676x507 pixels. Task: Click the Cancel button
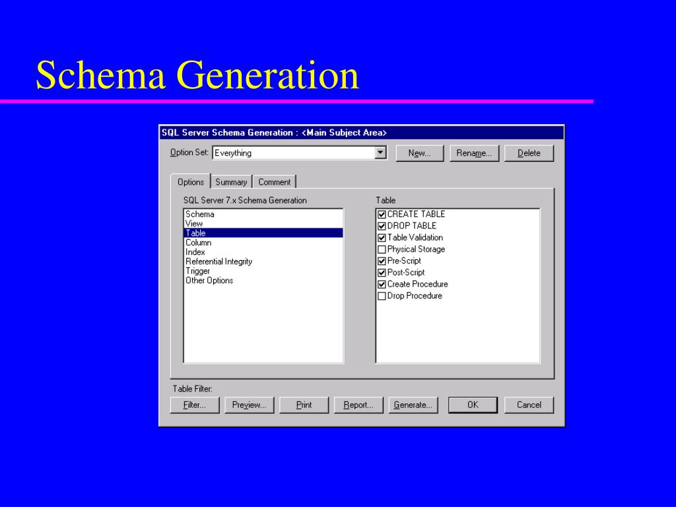pos(529,405)
